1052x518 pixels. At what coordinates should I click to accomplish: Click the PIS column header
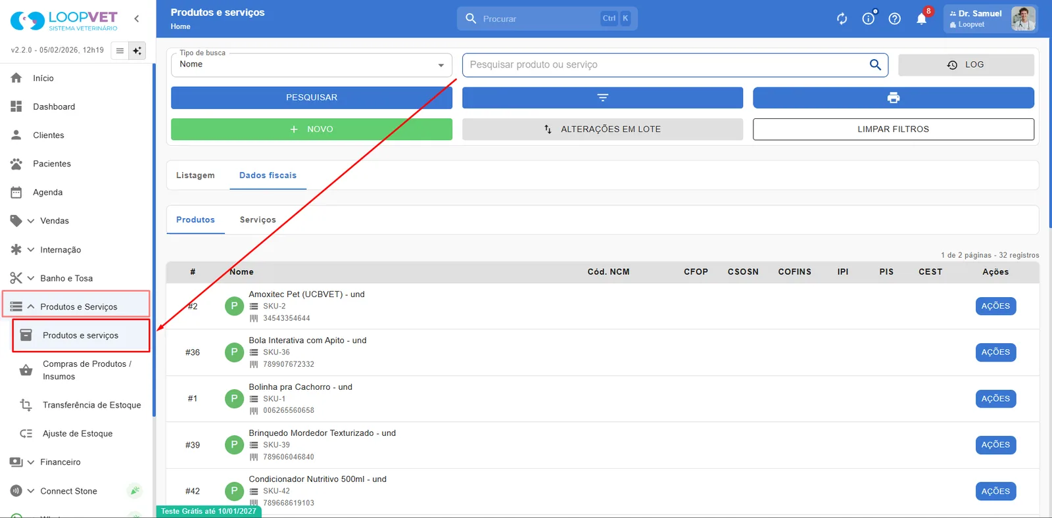tap(886, 271)
